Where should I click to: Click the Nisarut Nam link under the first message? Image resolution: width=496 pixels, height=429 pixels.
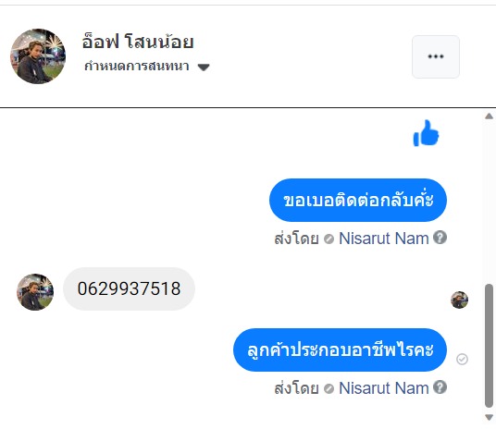click(384, 239)
